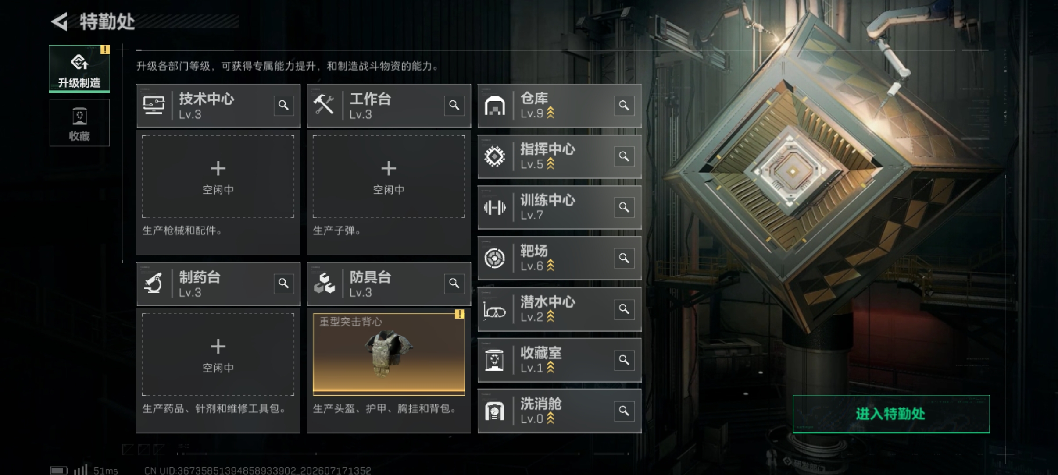Inspect 训练中心 with its magnifier icon
The image size is (1058, 475).
[624, 207]
